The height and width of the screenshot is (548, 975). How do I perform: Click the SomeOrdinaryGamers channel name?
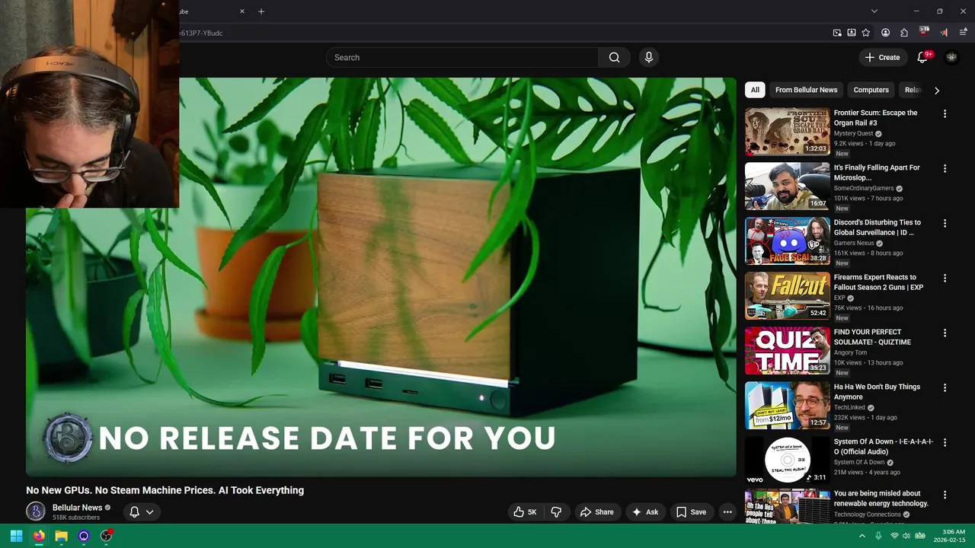tap(864, 188)
